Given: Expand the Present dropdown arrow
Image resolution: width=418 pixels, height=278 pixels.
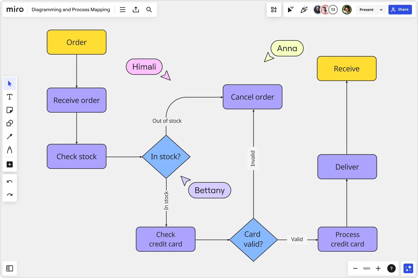Looking at the screenshot, I should pos(381,10).
